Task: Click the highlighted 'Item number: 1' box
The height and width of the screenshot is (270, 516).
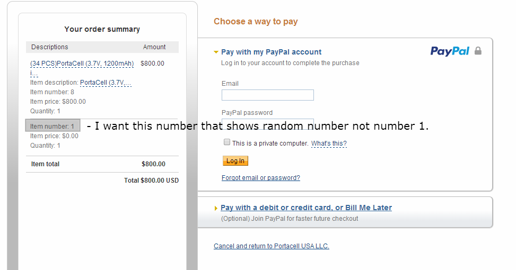Action: pos(53,126)
